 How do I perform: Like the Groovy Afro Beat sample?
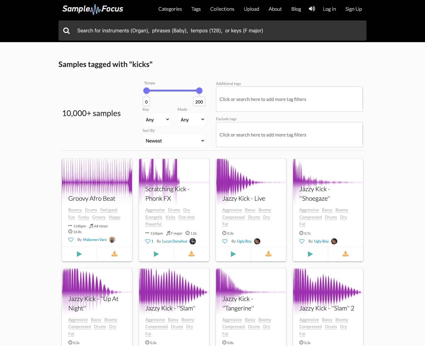point(71,240)
